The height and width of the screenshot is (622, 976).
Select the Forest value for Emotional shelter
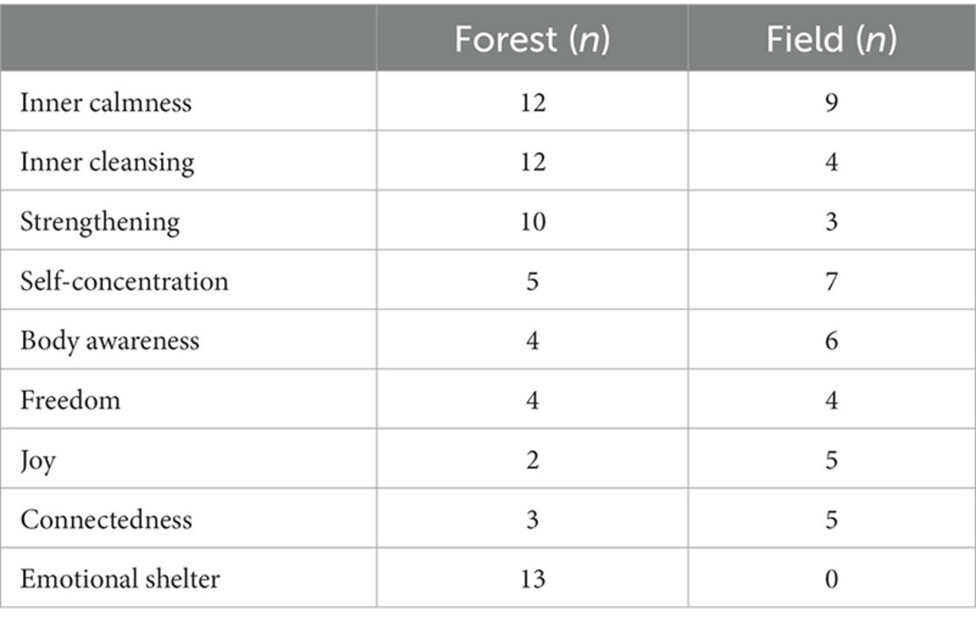point(532,579)
